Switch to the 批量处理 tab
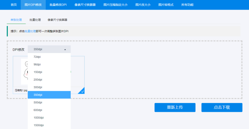Screen dimensions: 249x129 coord(35,20)
